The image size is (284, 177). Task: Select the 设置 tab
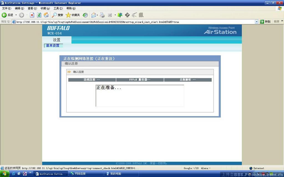(x=57, y=40)
